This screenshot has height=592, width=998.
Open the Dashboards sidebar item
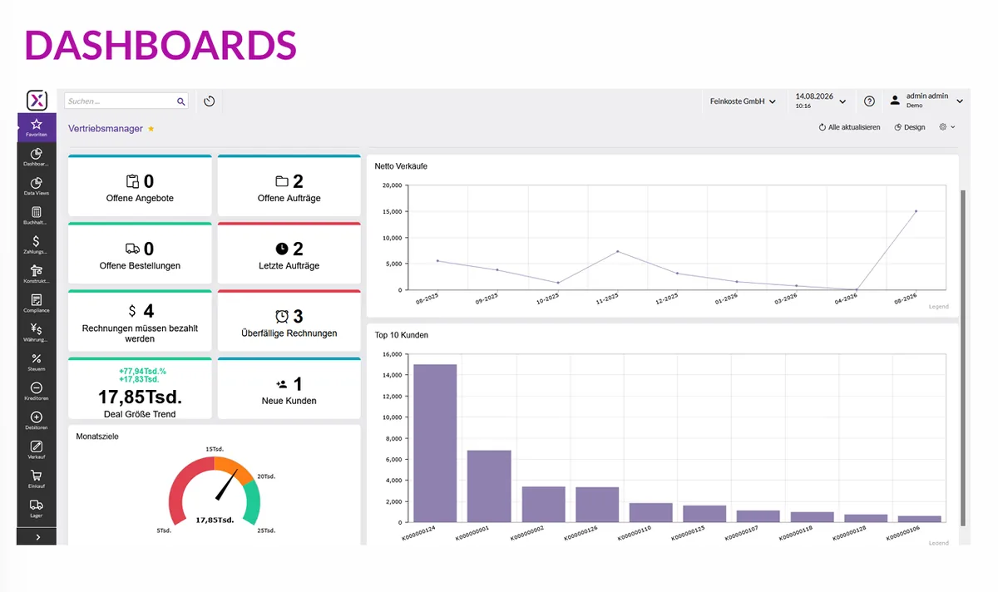[37, 157]
